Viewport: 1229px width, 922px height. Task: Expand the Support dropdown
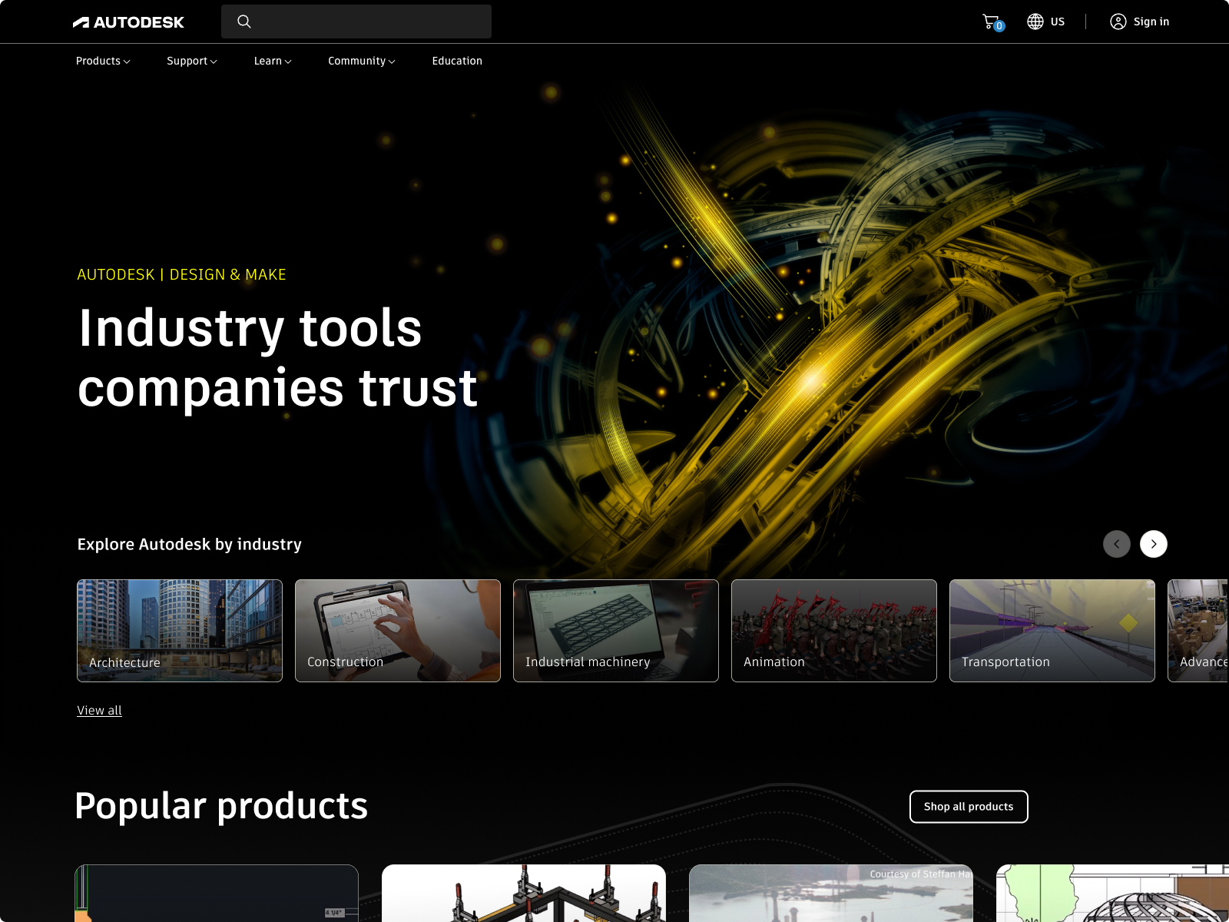[x=191, y=61]
